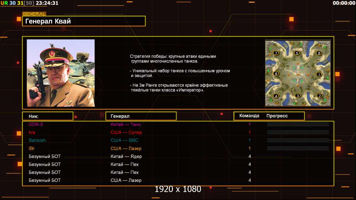356x200 pixels.
Task: Click start position marker 1 on the map
Action: [319, 74]
